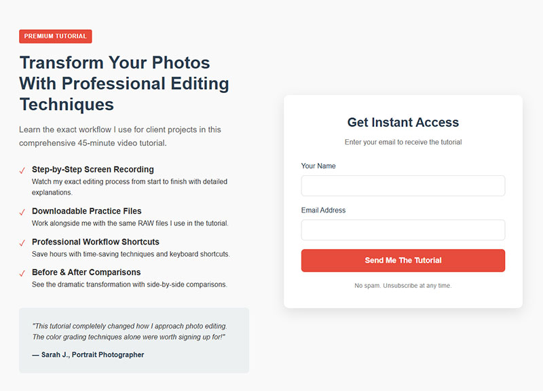Select the 45-minute tutorial description text

[121, 136]
